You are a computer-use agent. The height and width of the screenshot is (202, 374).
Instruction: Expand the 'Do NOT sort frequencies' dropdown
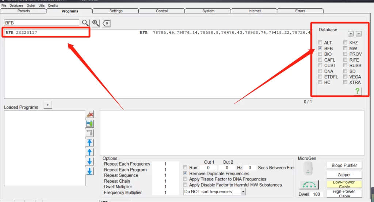(x=243, y=191)
